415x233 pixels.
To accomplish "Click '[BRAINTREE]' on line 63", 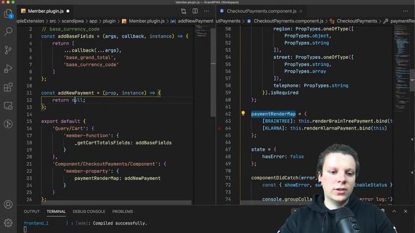I will 278,121.
